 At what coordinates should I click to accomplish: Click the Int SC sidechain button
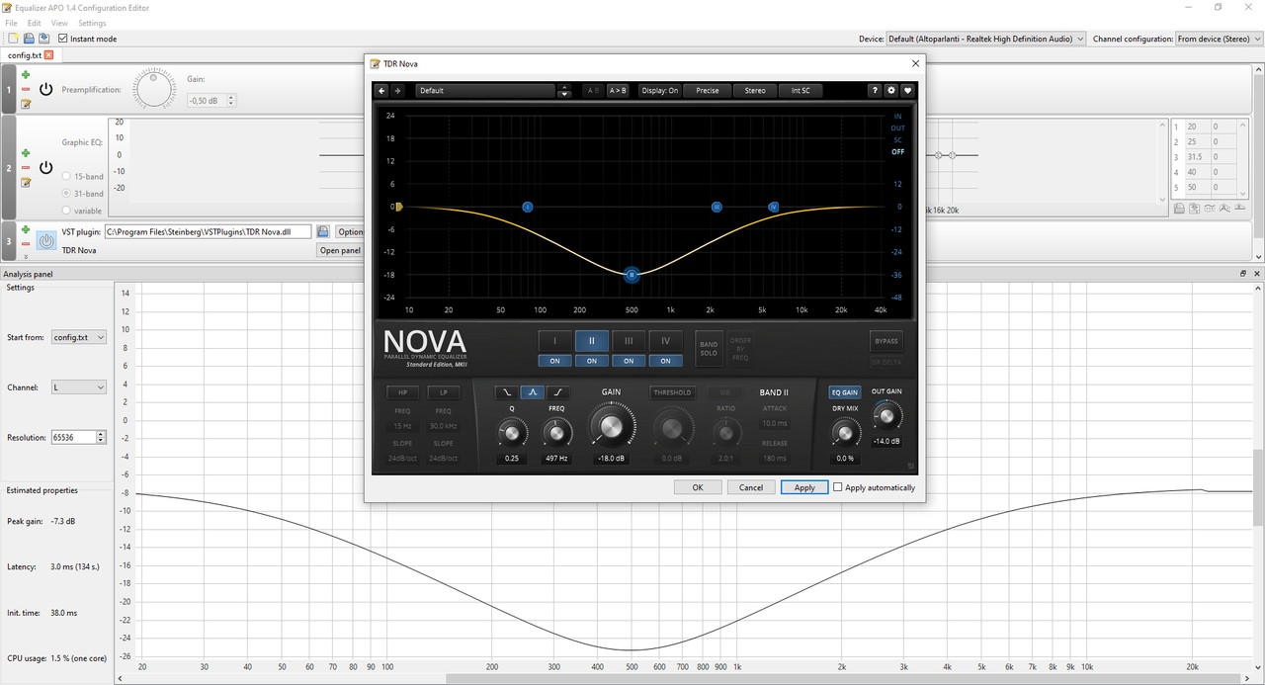801,90
